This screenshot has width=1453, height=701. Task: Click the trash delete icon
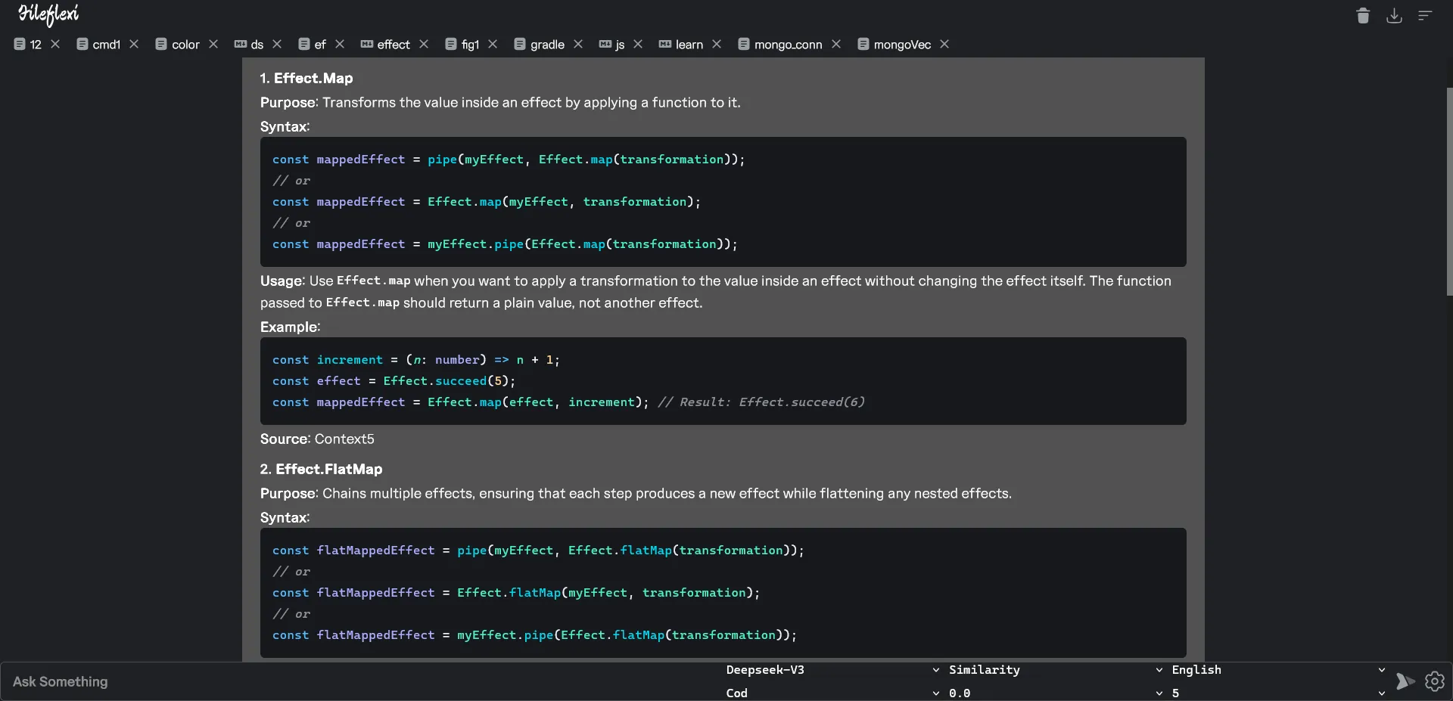[x=1363, y=16]
